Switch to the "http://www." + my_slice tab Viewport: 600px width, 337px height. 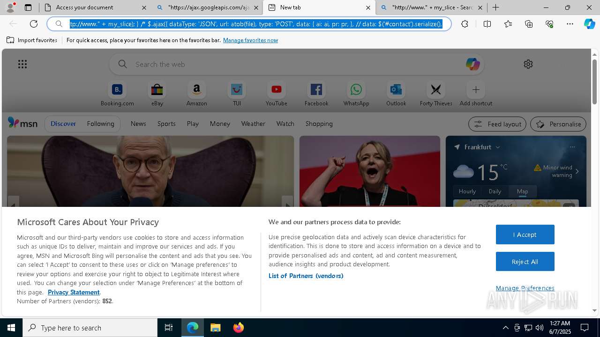(431, 7)
